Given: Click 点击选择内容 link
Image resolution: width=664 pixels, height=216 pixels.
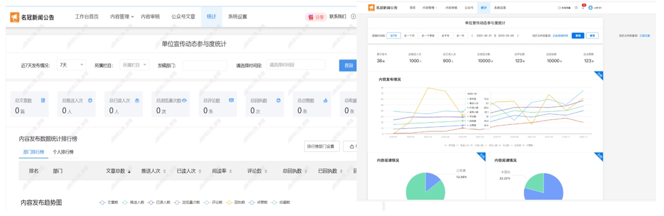Looking at the screenshot, I should point(561,35).
